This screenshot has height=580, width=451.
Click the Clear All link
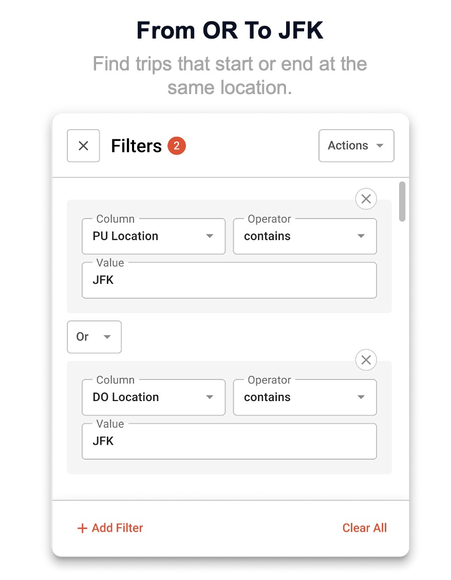(364, 528)
